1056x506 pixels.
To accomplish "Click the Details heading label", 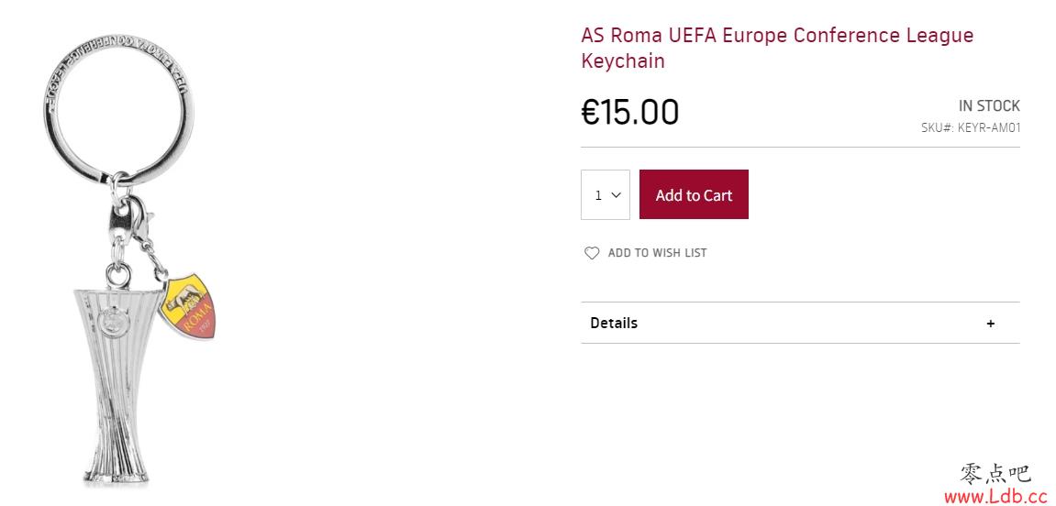I will (x=614, y=323).
